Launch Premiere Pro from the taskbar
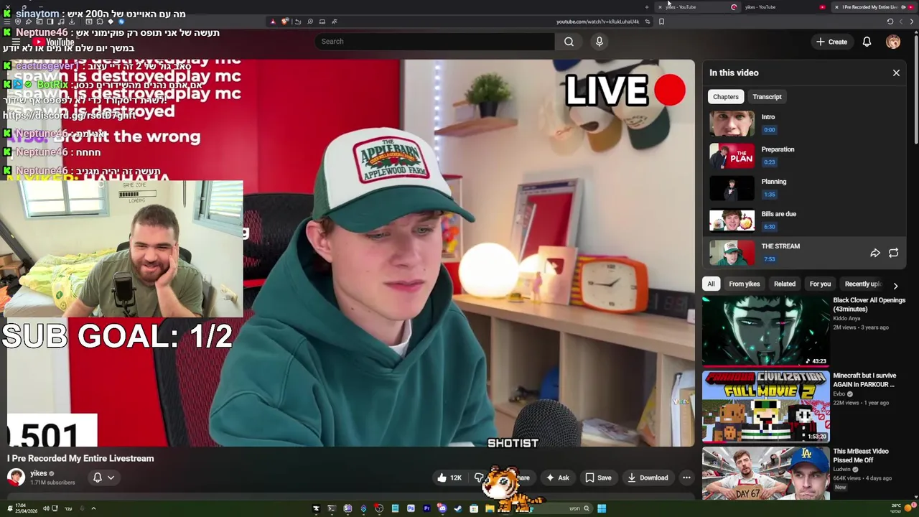919x517 pixels. coord(427,508)
